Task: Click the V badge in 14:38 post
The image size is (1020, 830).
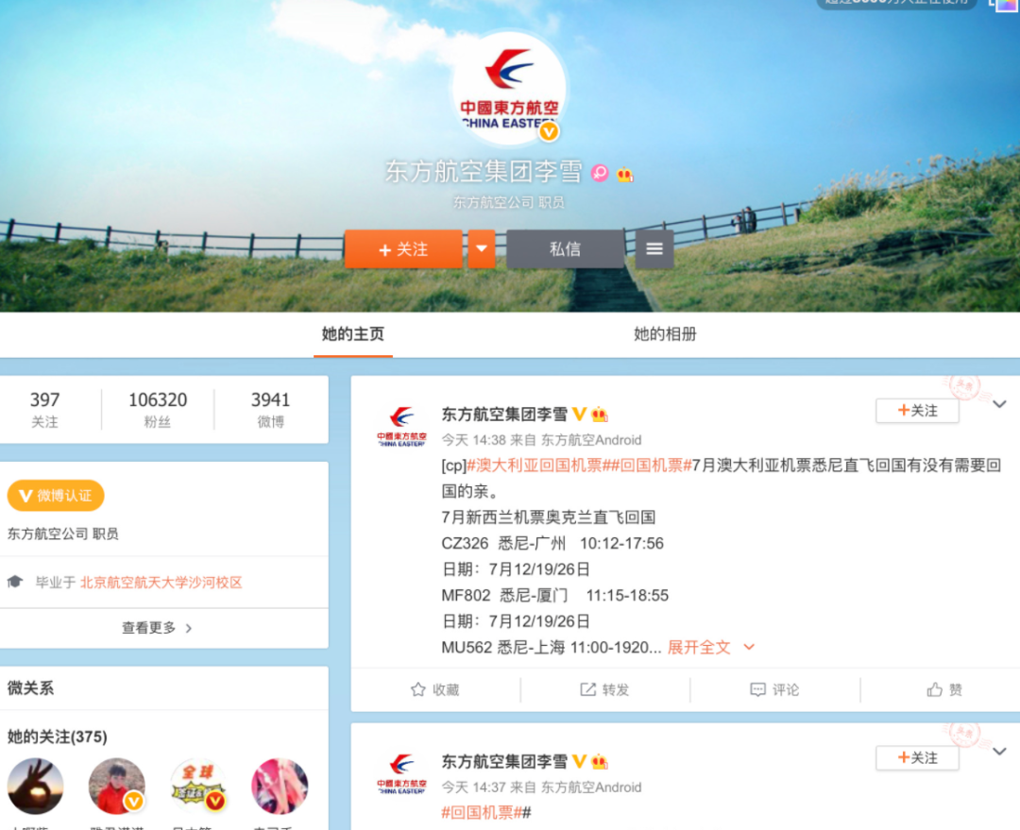Action: coord(580,414)
